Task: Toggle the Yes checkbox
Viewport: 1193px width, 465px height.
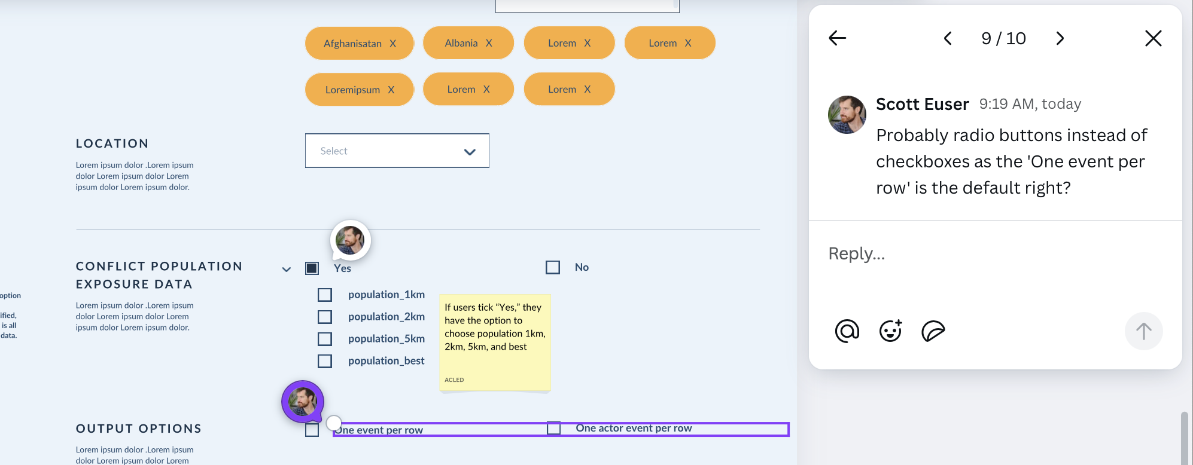Action: [312, 268]
